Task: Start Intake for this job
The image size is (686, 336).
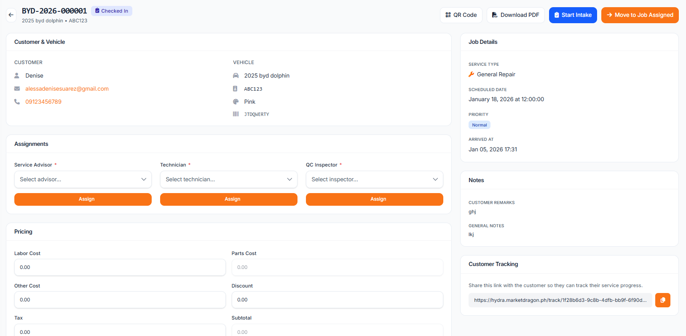Action: (x=573, y=15)
